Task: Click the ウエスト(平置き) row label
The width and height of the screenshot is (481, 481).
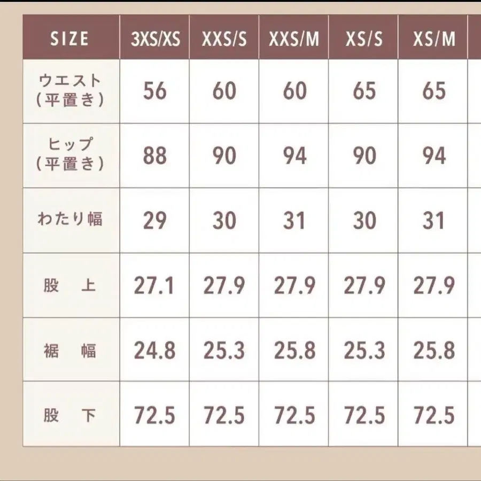Action: 70,91
